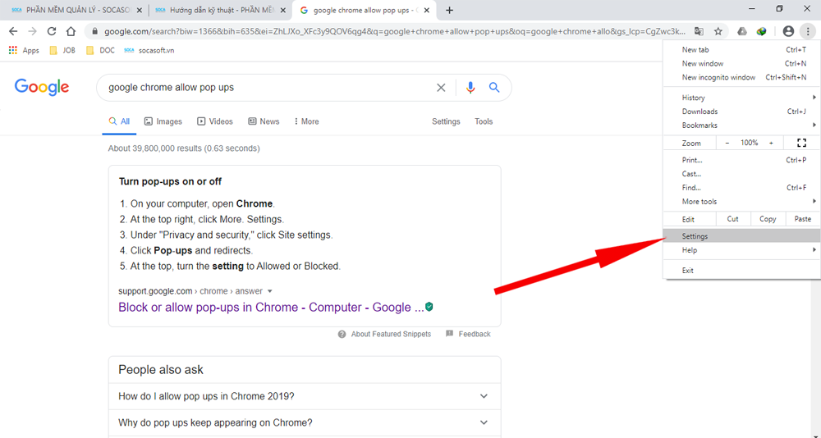The image size is (821, 438).
Task: Open search Settings below the search box
Action: [446, 121]
